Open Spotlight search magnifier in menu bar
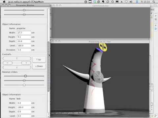The width and height of the screenshot is (158, 118). click(x=154, y=2)
